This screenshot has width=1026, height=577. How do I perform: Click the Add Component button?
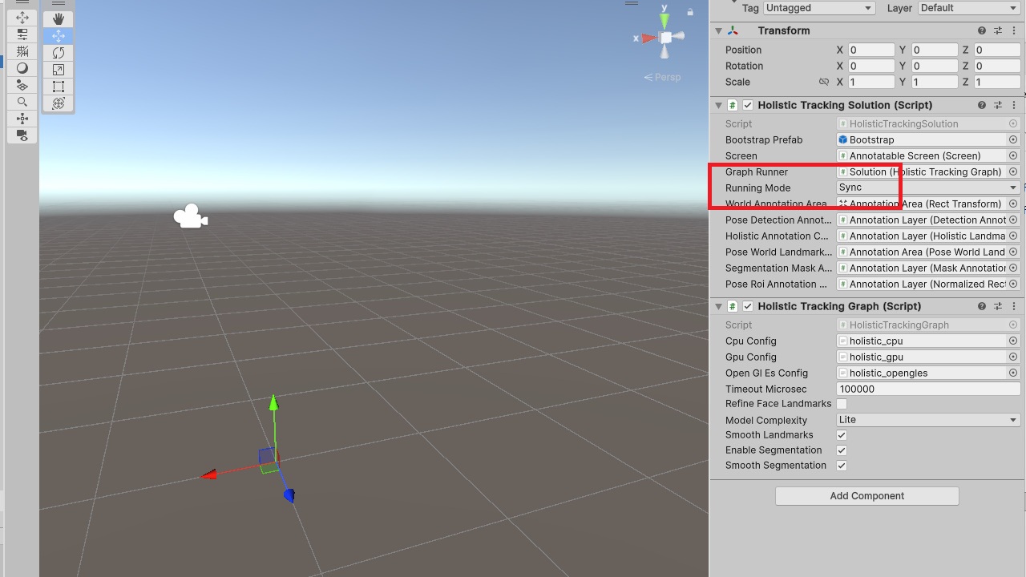(866, 495)
